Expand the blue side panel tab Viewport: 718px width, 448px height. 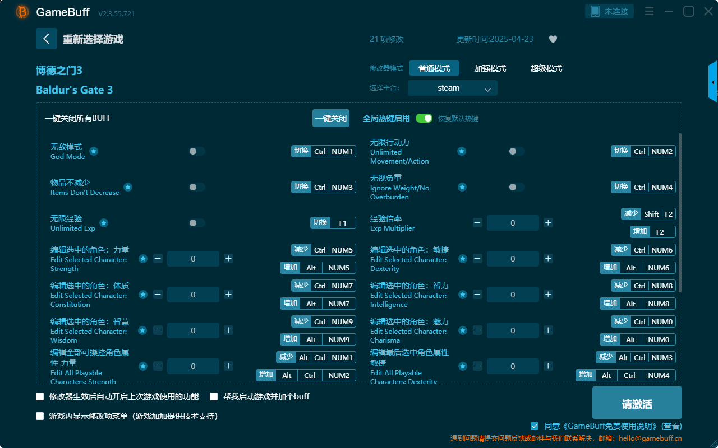(x=713, y=82)
